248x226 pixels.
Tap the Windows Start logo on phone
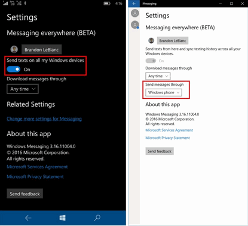pyautogui.click(x=63, y=218)
